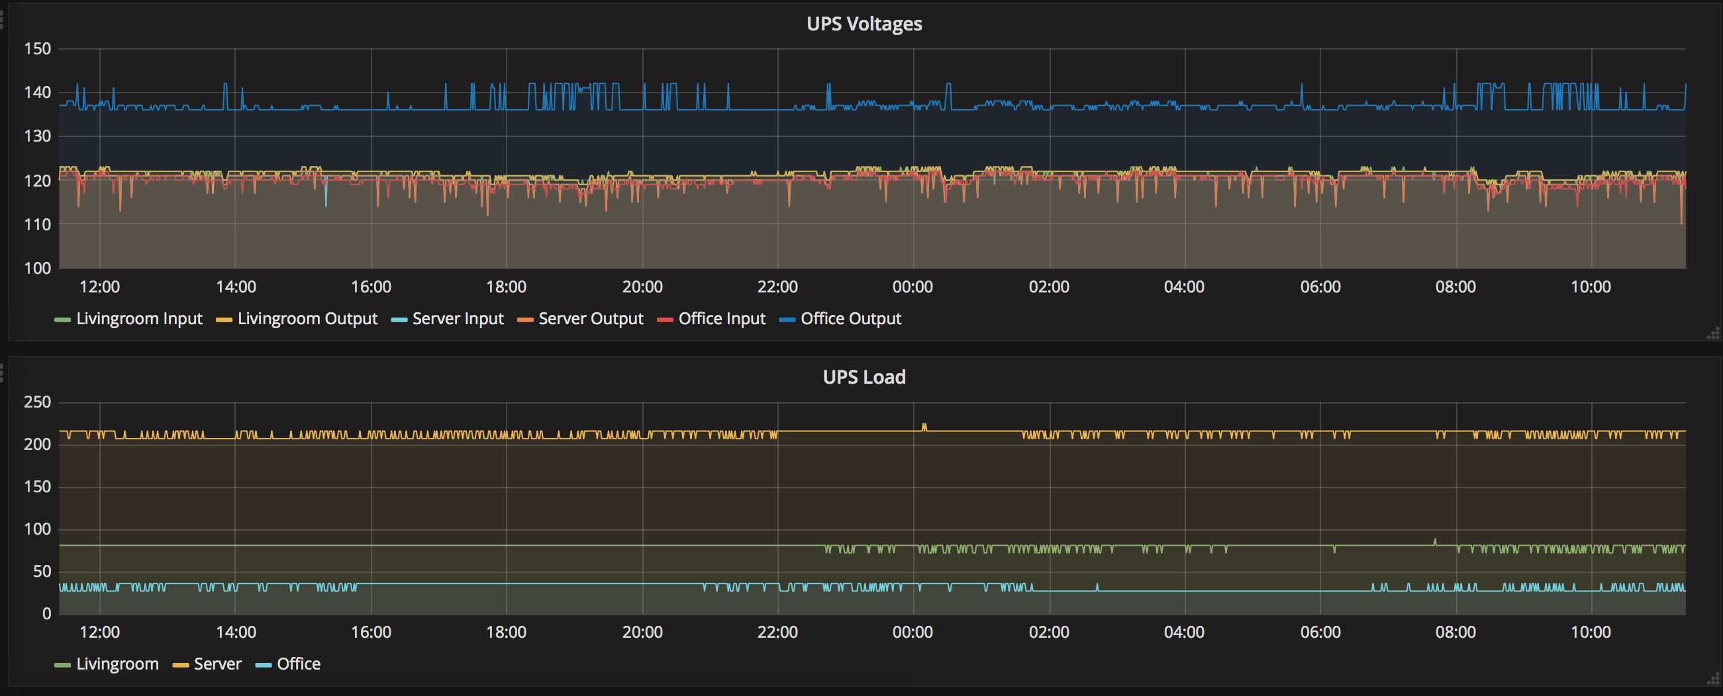This screenshot has width=1723, height=696.
Task: Toggle the Office Output legend label
Action: (x=851, y=319)
